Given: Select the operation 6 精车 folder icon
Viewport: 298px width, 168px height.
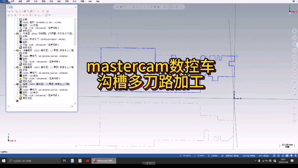Looking at the screenshot, I should point(18,84).
